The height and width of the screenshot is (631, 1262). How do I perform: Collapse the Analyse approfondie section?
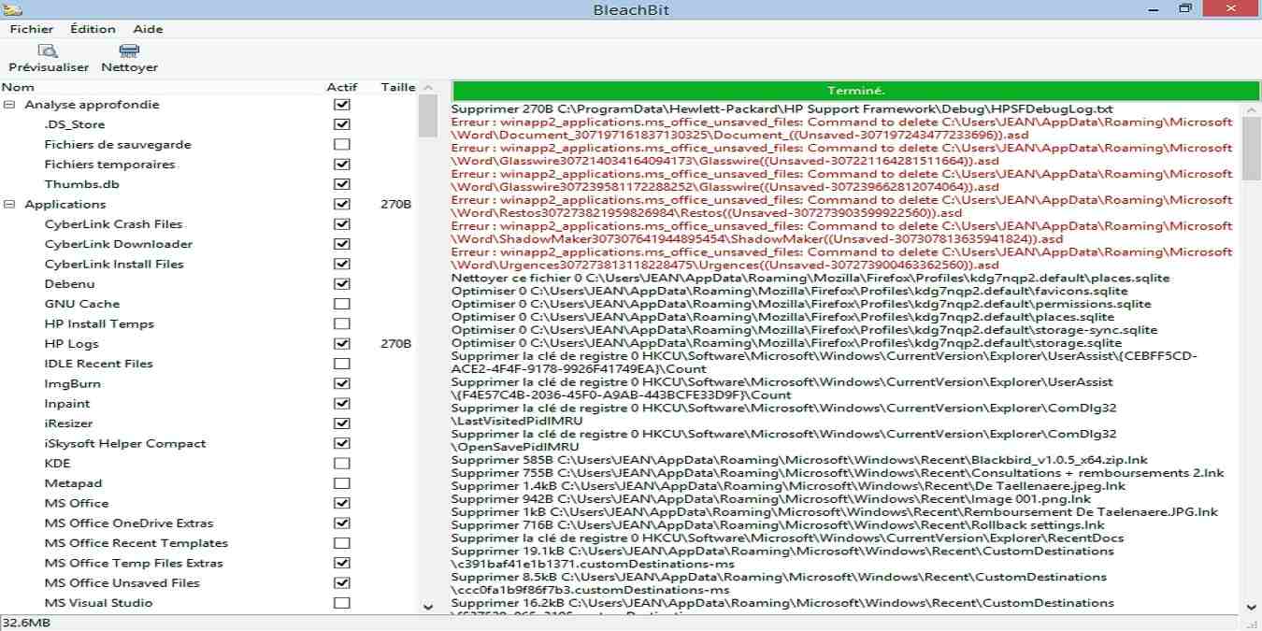(x=9, y=104)
